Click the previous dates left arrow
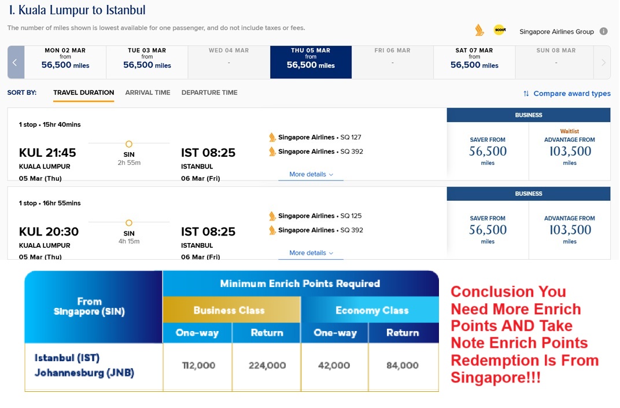 pyautogui.click(x=15, y=63)
